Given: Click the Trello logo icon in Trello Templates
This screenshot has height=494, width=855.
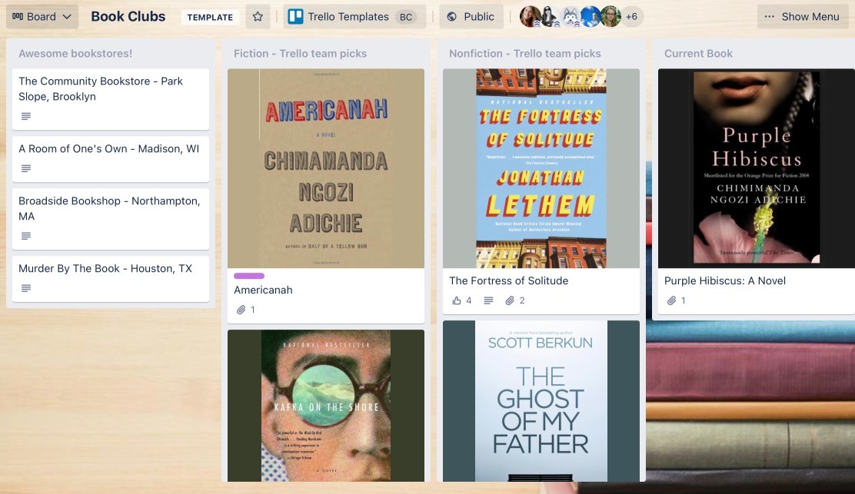Looking at the screenshot, I should (295, 17).
